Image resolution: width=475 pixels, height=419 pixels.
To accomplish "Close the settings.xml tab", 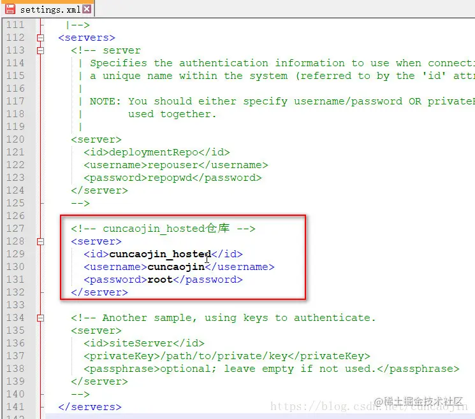I will click(x=87, y=9).
